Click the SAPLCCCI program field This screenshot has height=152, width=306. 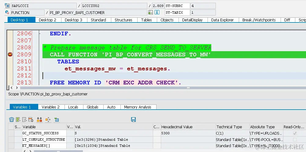point(44,6)
